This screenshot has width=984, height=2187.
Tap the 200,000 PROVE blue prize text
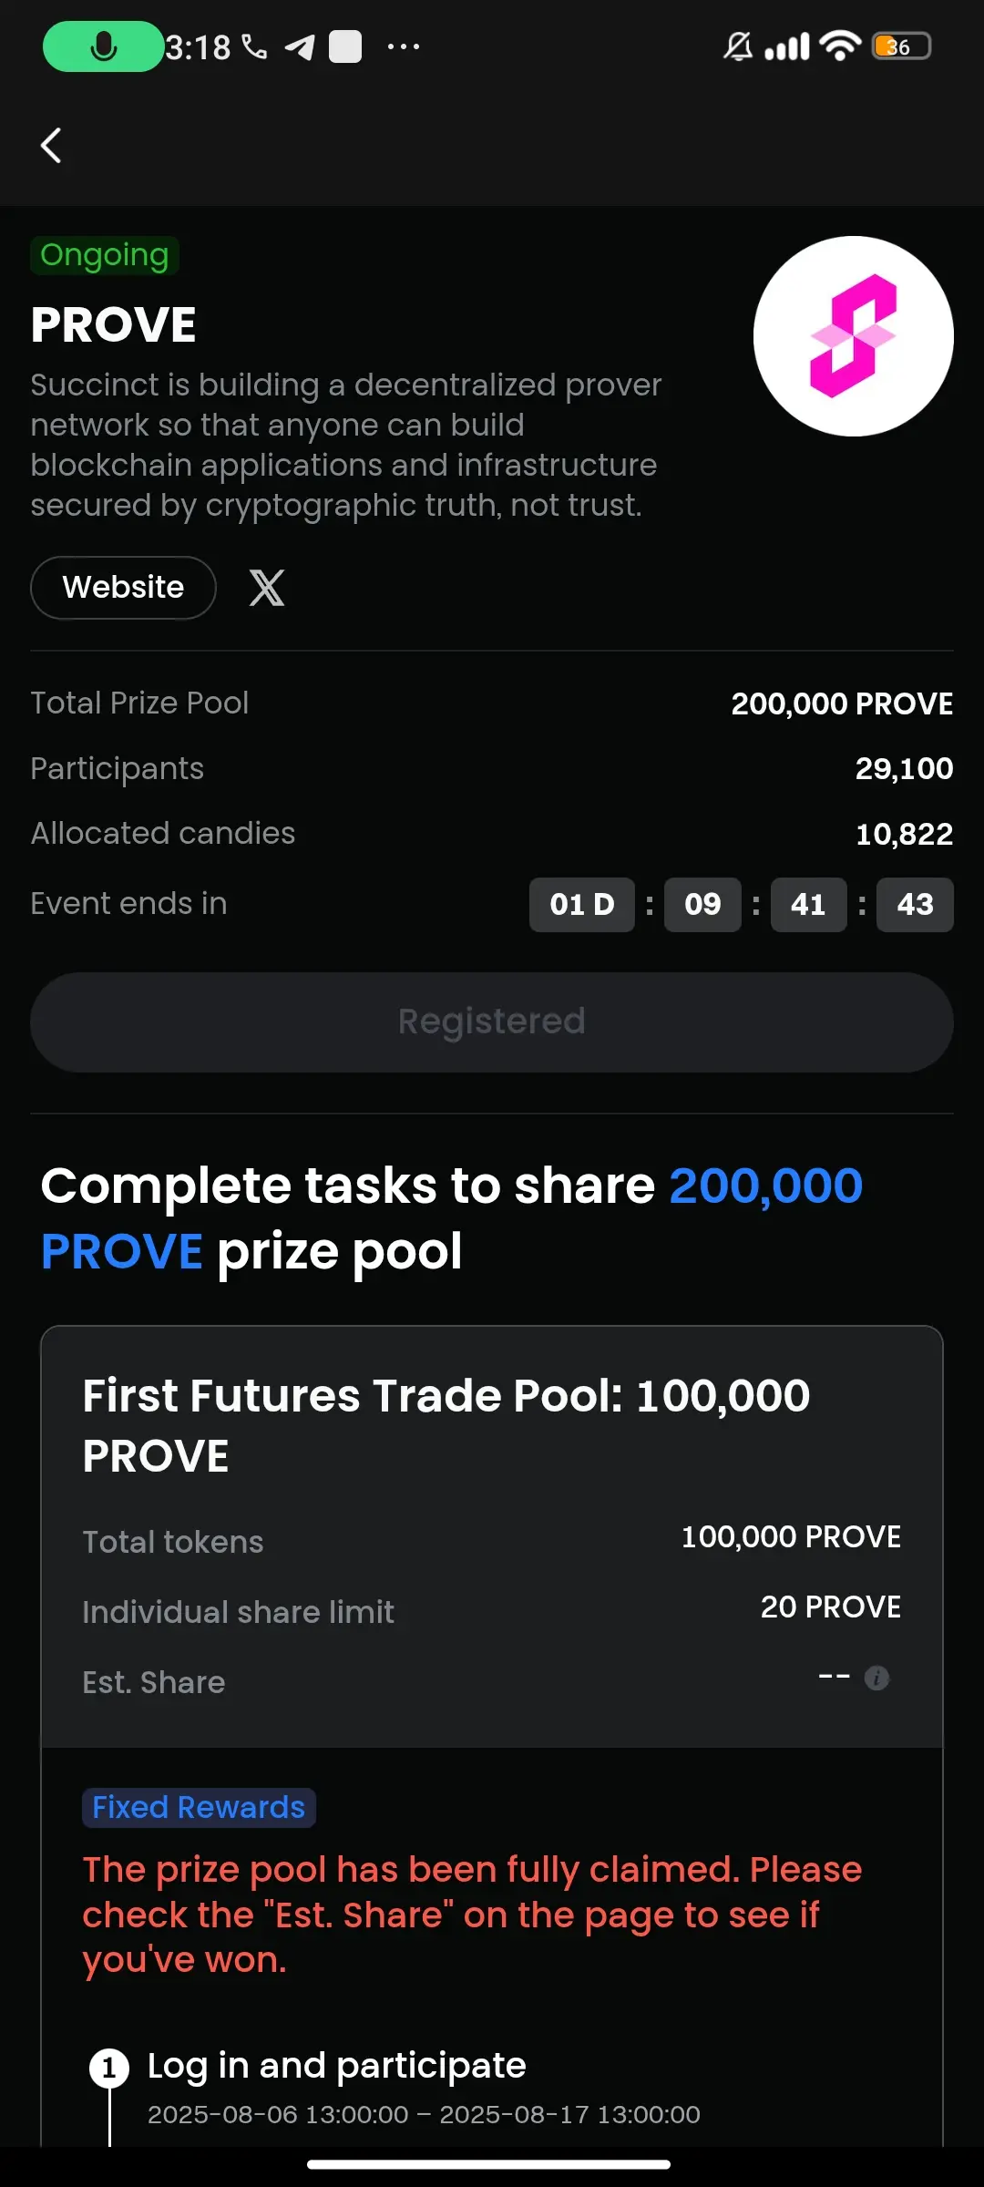point(452,1218)
